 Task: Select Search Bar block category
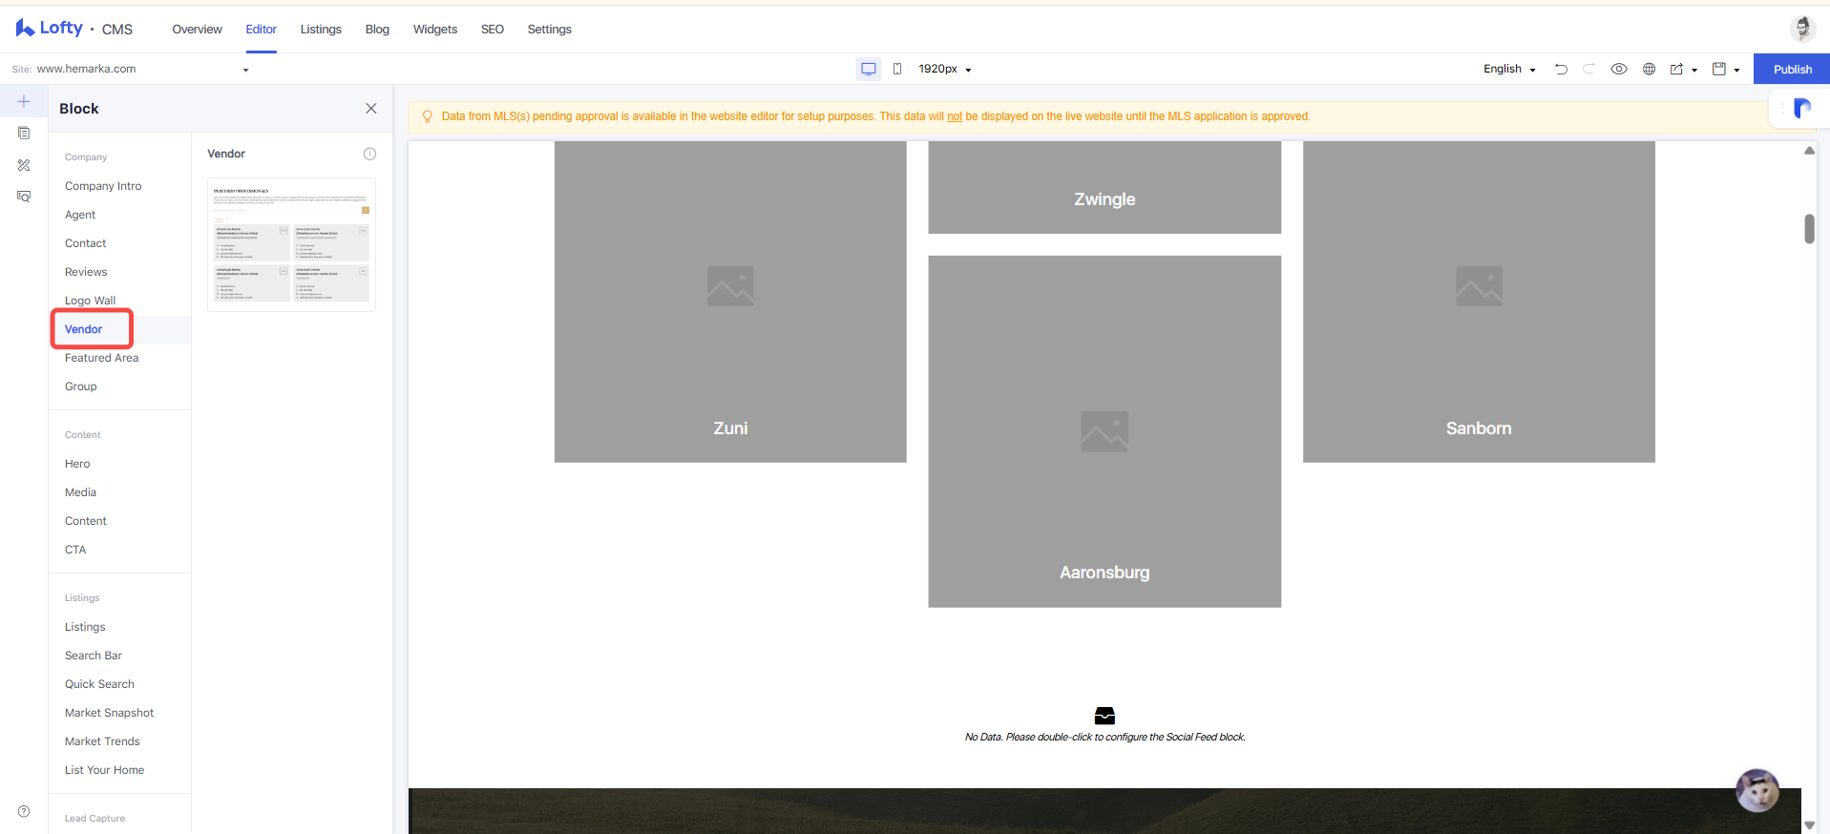coord(94,656)
